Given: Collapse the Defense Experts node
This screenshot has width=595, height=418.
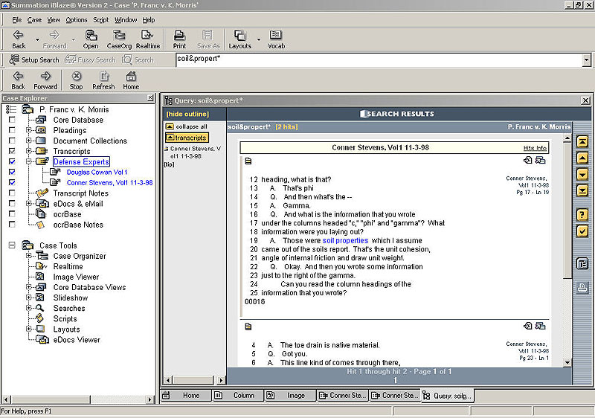Looking at the screenshot, I should click(x=28, y=161).
